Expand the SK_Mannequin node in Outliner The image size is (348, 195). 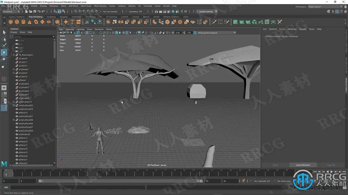point(14,55)
